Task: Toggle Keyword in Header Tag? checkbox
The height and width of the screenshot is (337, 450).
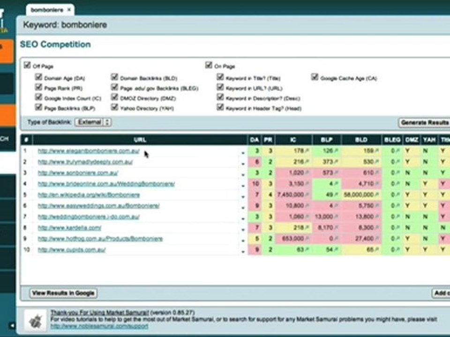Action: 220,107
